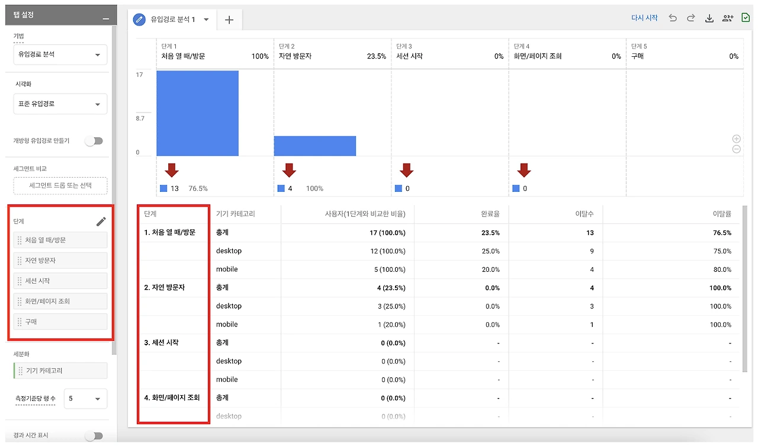Viewport: 758px width, 446px height.
Task: Select the 처음 열 때/방문 chip in 단계 panel
Action: click(60, 240)
